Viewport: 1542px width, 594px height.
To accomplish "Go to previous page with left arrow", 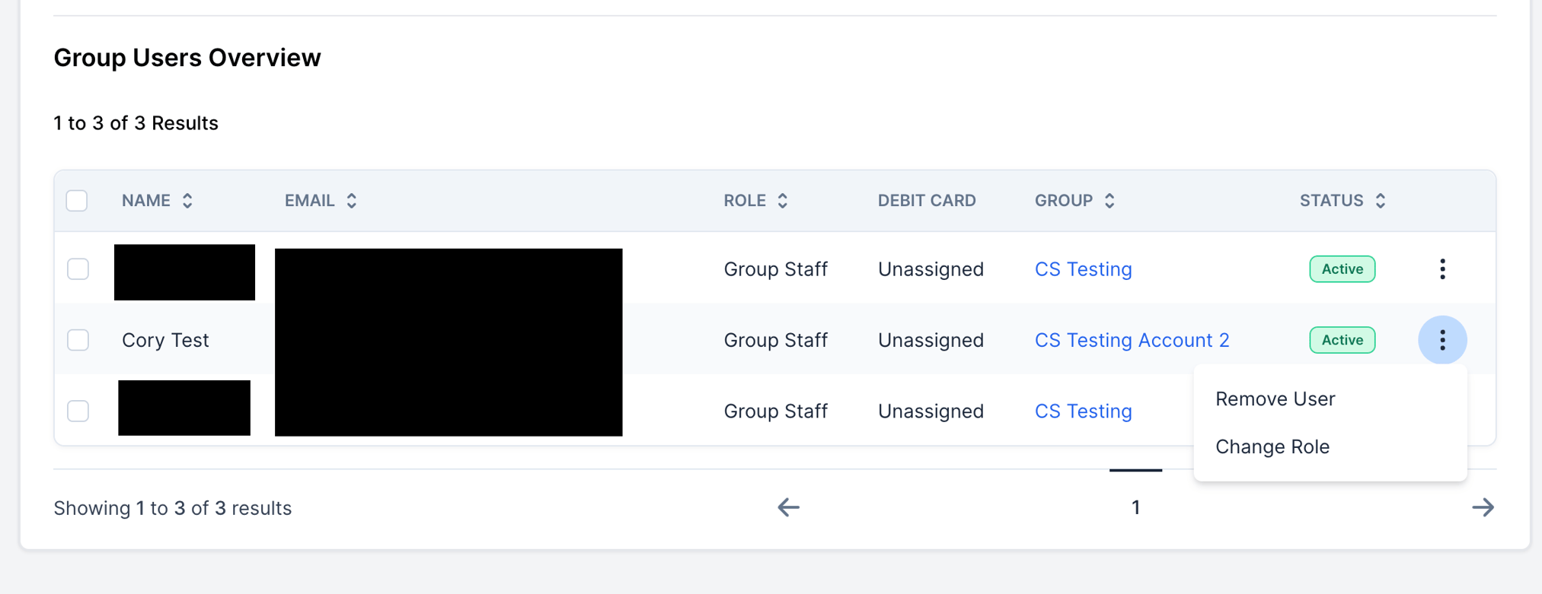I will click(x=788, y=507).
